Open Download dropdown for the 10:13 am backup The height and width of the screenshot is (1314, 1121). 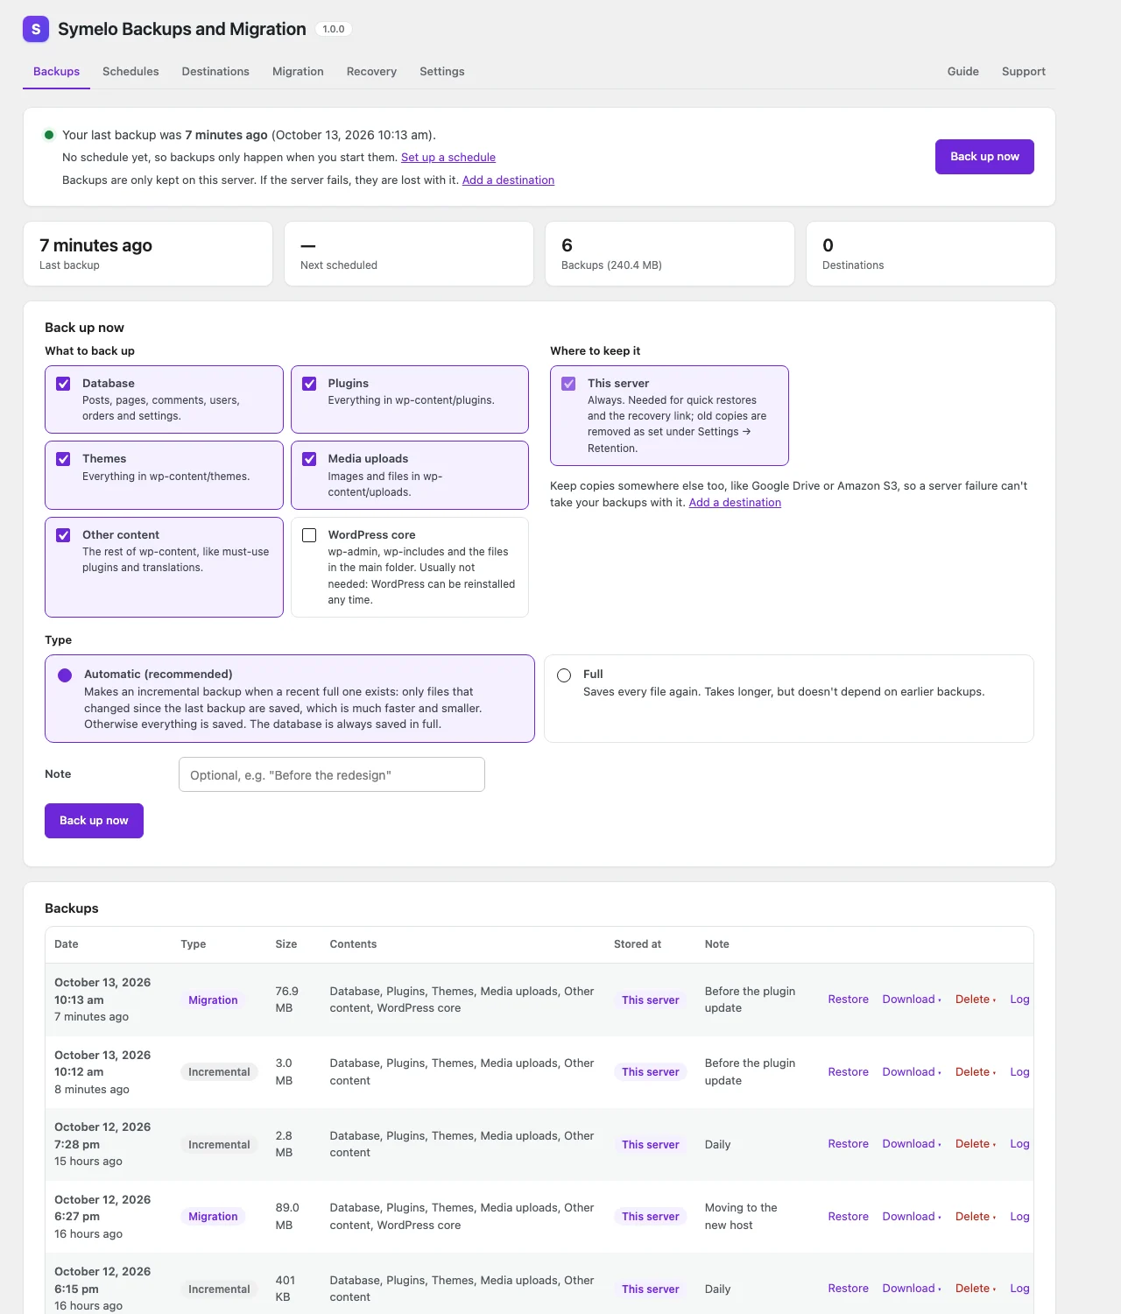point(912,1000)
